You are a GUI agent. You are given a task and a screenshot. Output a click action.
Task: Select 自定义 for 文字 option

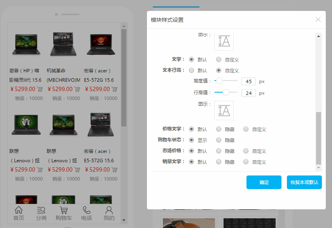point(219,60)
